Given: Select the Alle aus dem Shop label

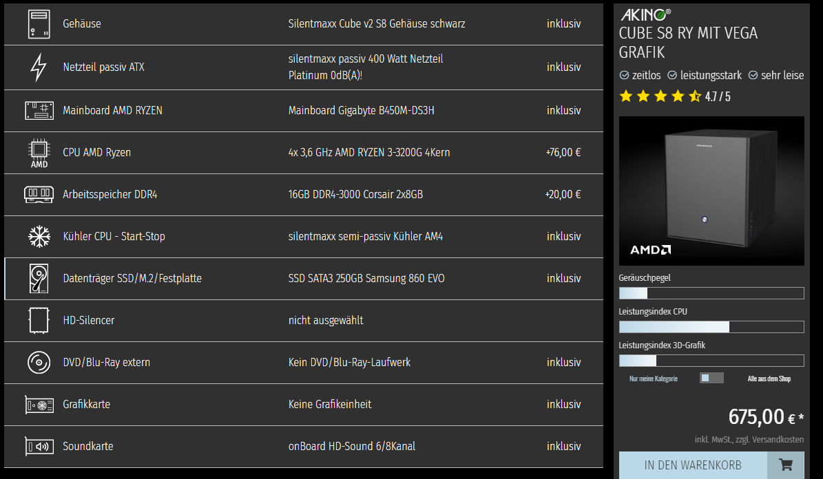Looking at the screenshot, I should (x=769, y=379).
